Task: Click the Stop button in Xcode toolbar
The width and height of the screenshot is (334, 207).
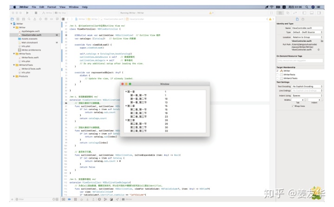Action: coord(36,13)
